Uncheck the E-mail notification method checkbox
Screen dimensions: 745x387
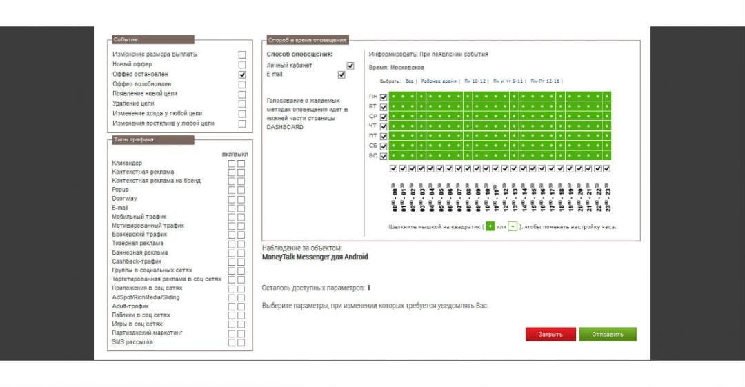tap(341, 75)
